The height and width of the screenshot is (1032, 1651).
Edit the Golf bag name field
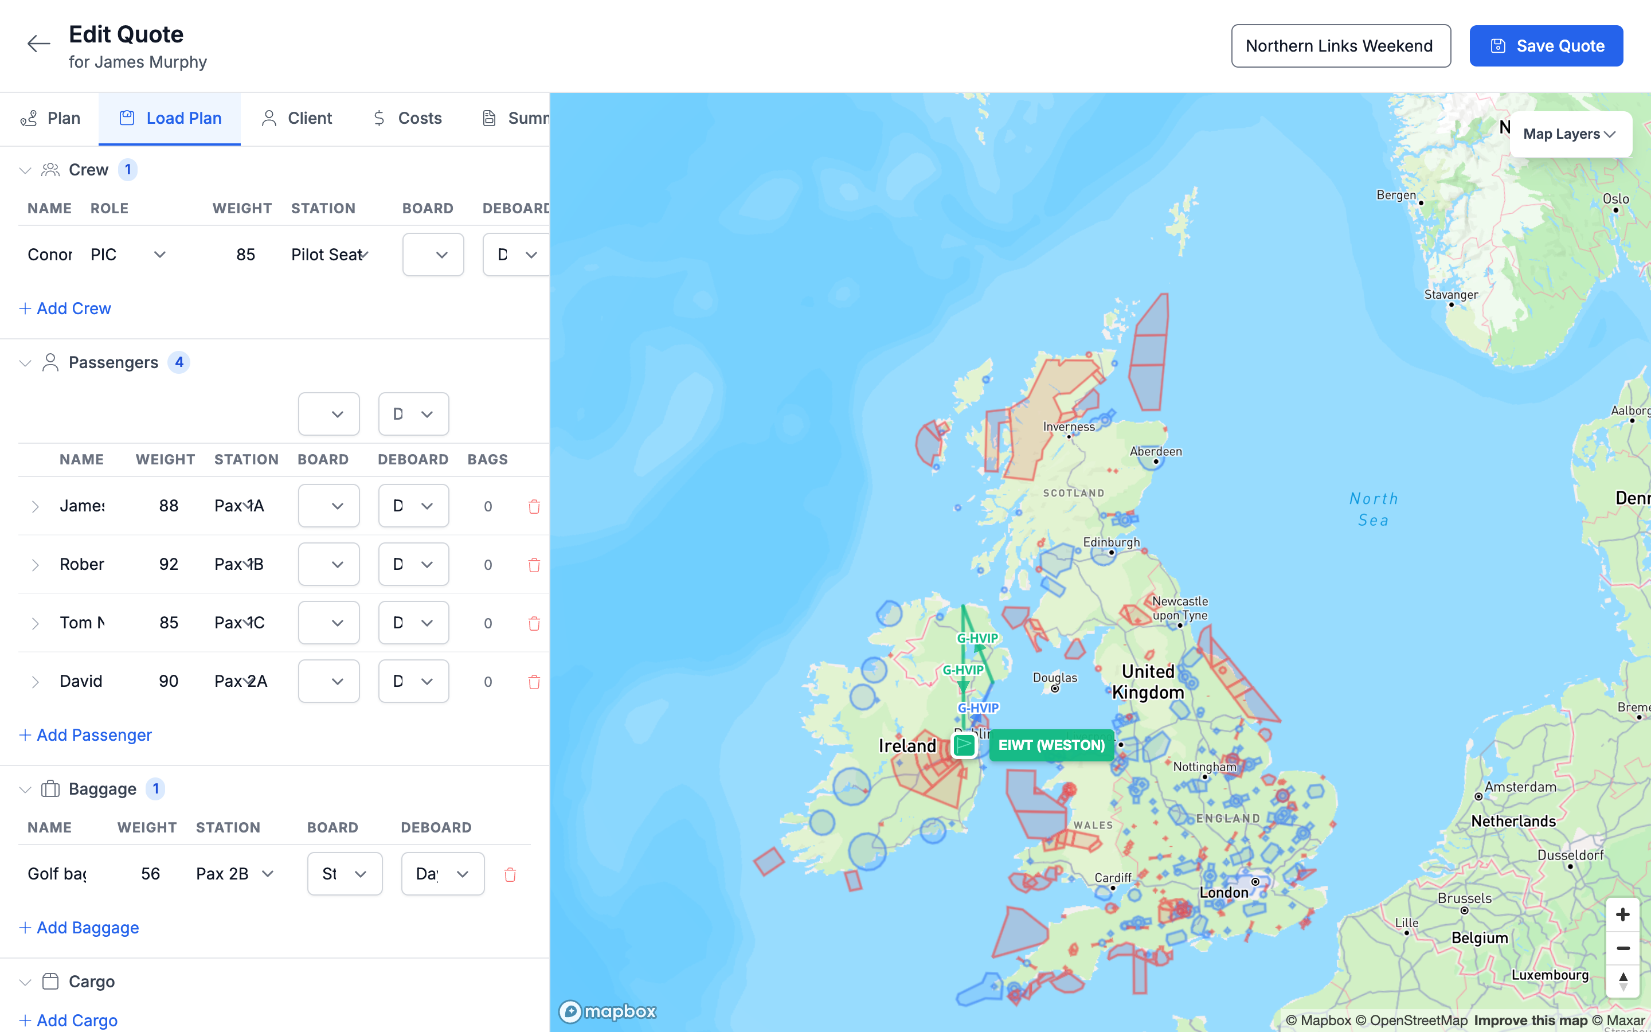57,874
